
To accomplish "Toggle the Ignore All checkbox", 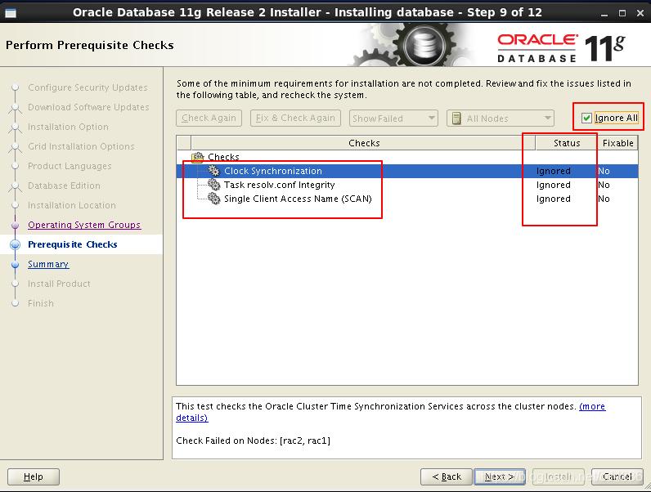I will coord(586,119).
